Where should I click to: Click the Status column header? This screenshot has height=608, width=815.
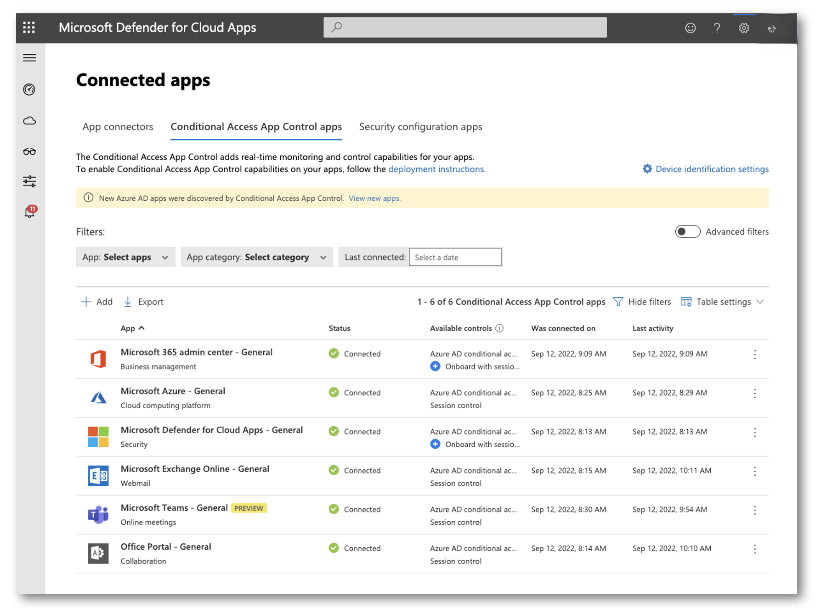point(340,328)
